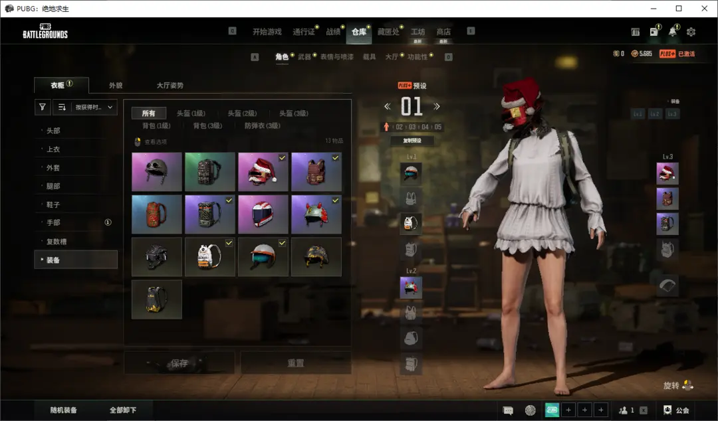This screenshot has height=421, width=718.
Task: Filter items by 头盔 (3级)
Action: (x=294, y=113)
